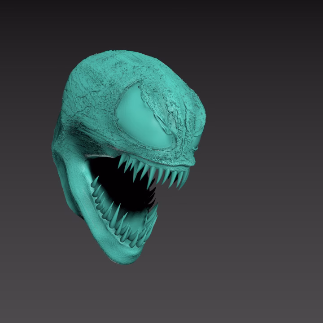This screenshot has height=323, width=323.
Task: Select the smooth eye patch on the head
Action: (x=144, y=116)
